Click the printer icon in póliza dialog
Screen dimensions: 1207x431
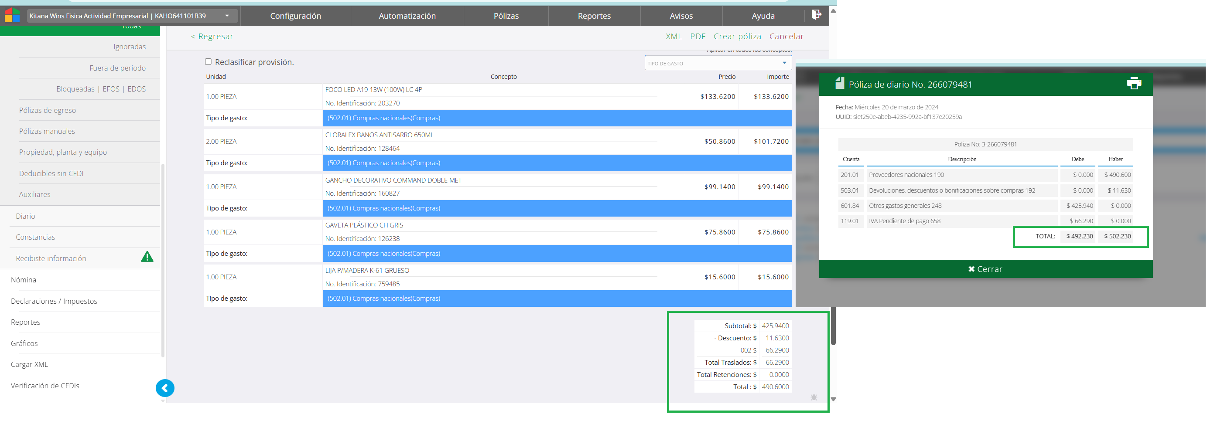pos(1133,84)
